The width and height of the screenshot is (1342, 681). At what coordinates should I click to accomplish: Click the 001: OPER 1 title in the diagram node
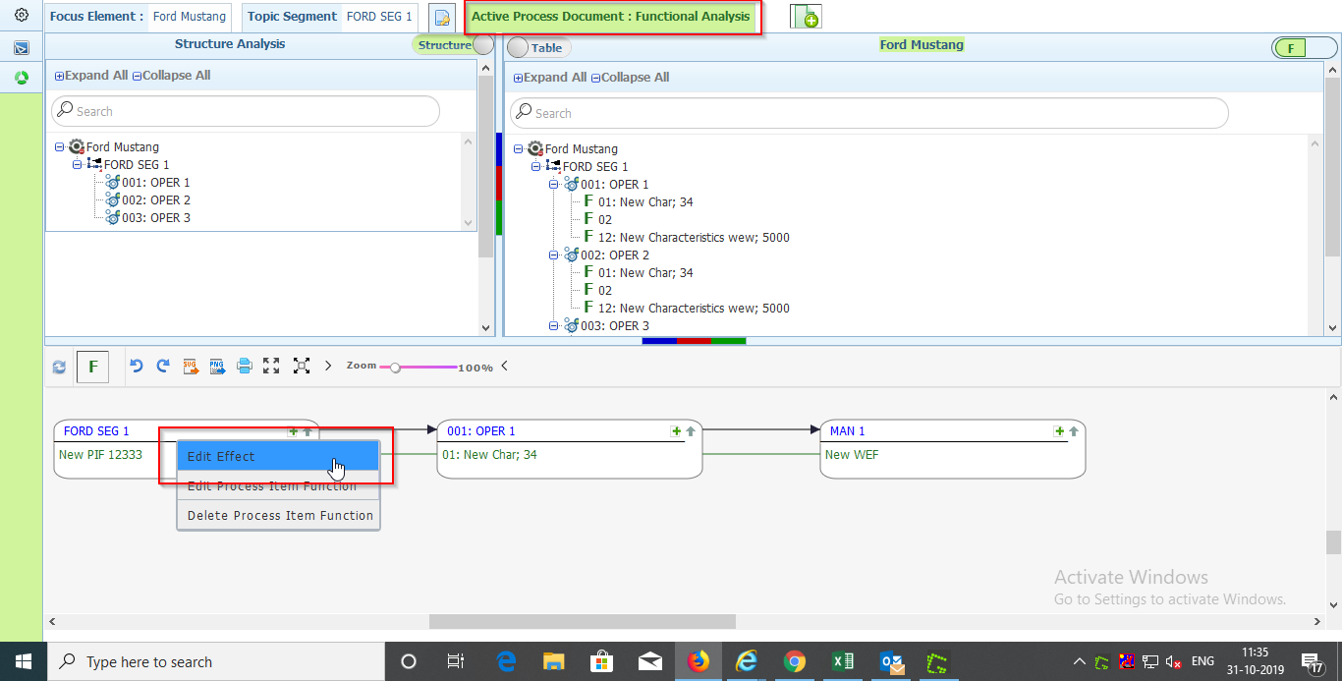point(480,431)
